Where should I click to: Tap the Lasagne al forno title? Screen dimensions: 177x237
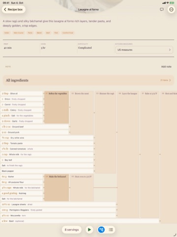tap(88, 9)
